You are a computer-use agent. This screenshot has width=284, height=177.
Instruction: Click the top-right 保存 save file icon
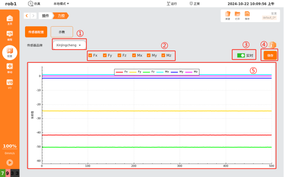tap(247, 15)
